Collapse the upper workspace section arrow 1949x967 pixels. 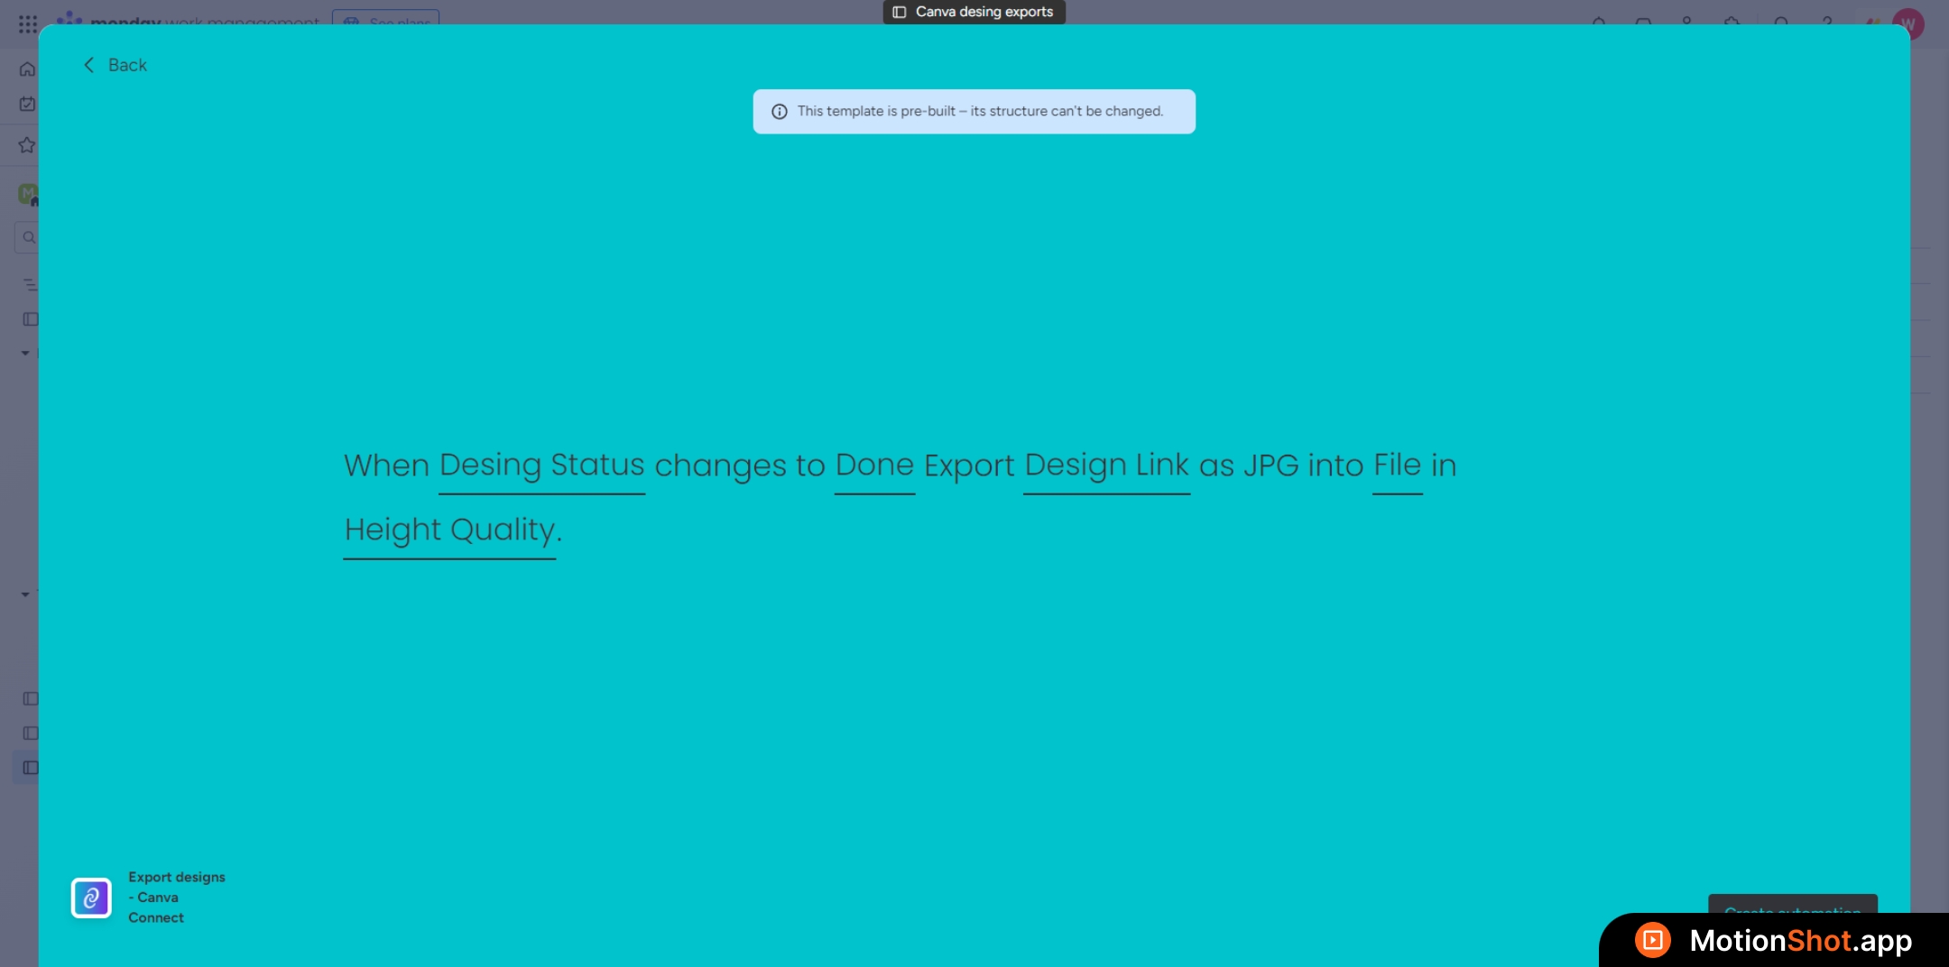25,354
